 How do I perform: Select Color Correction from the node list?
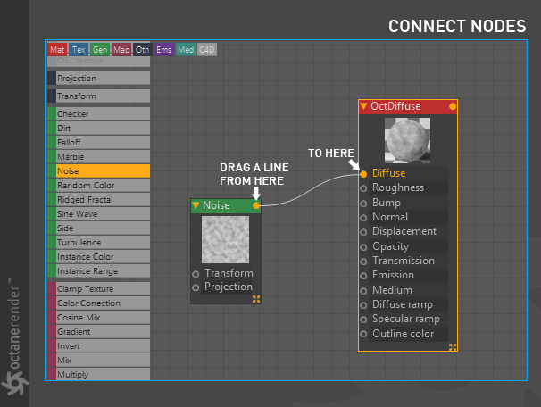pyautogui.click(x=99, y=303)
